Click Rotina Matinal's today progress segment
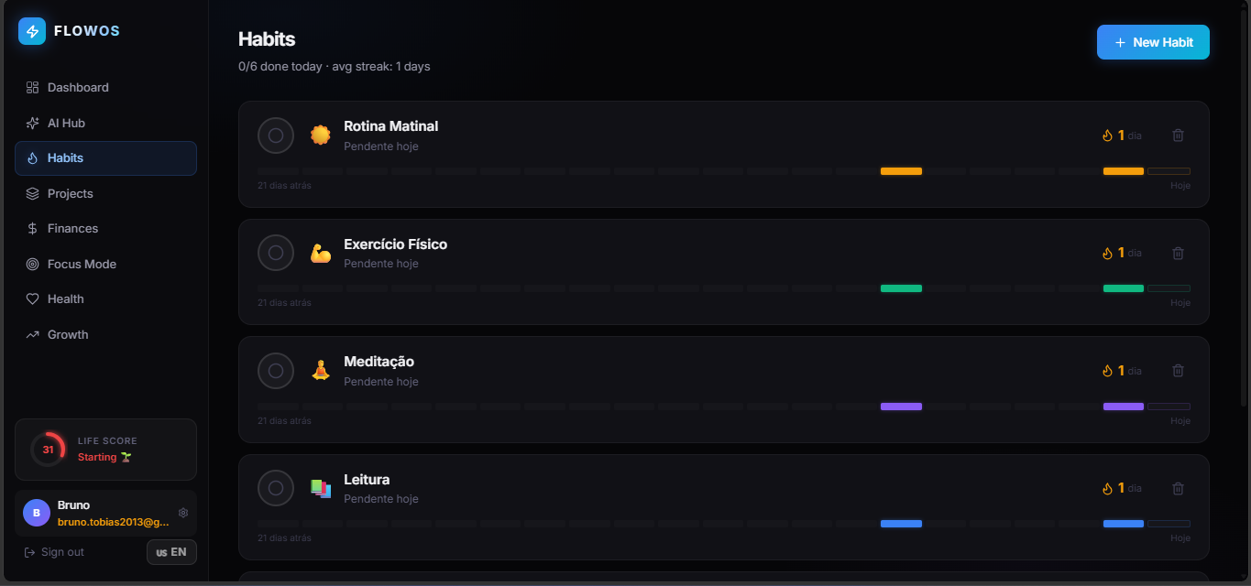The image size is (1251, 586). [x=1169, y=171]
